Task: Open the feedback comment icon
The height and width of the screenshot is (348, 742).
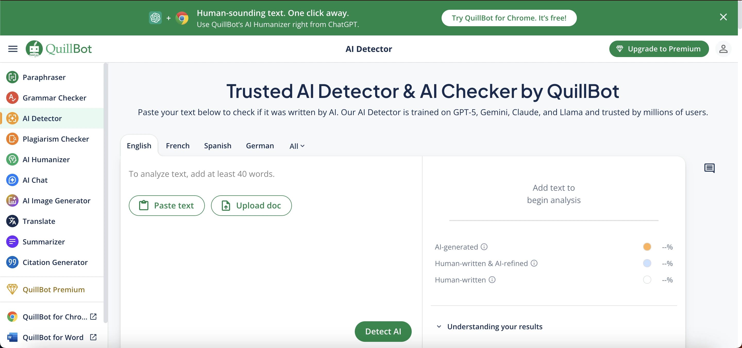Action: click(709, 168)
